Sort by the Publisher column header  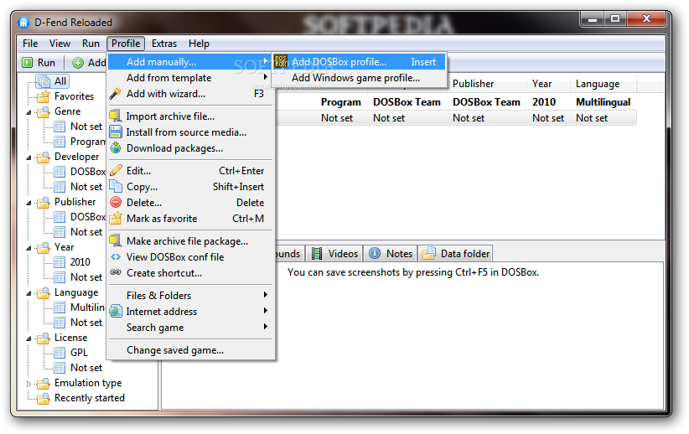pyautogui.click(x=487, y=84)
